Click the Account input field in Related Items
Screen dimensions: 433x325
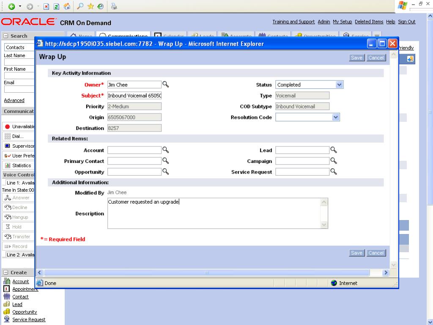coord(134,150)
